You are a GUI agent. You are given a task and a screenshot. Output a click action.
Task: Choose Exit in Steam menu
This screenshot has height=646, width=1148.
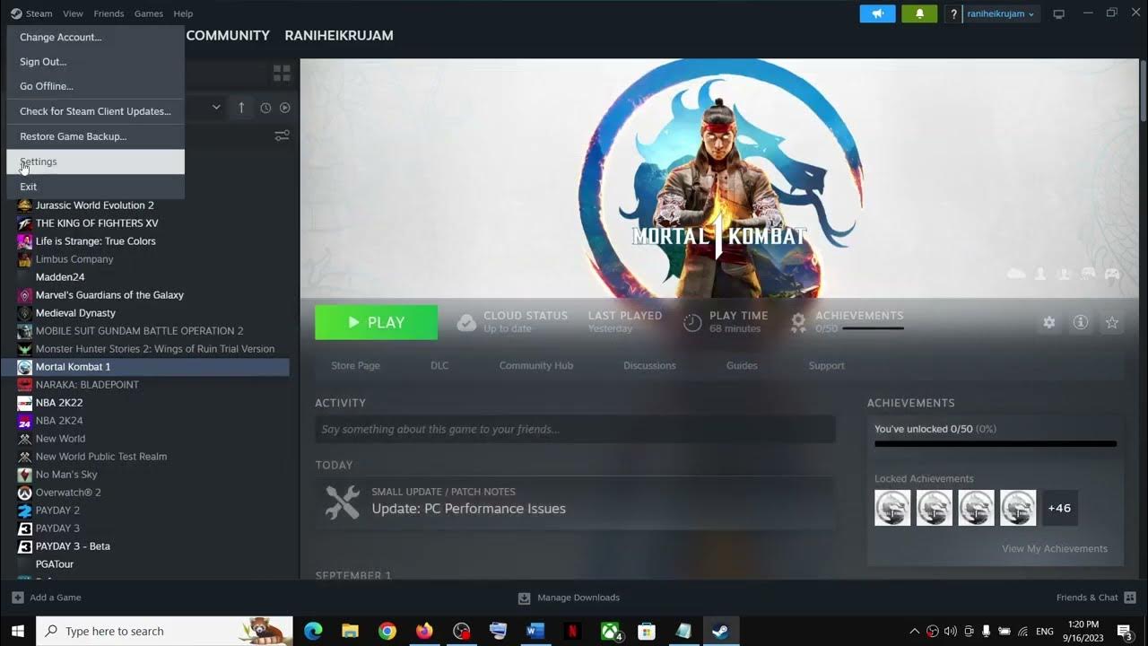[x=95, y=187]
